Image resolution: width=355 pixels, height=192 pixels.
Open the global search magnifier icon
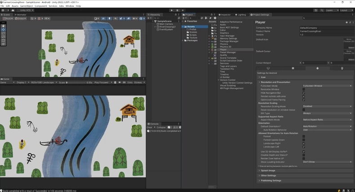coord(322,10)
